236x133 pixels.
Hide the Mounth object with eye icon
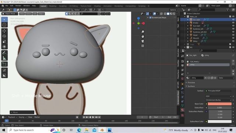point(233,38)
